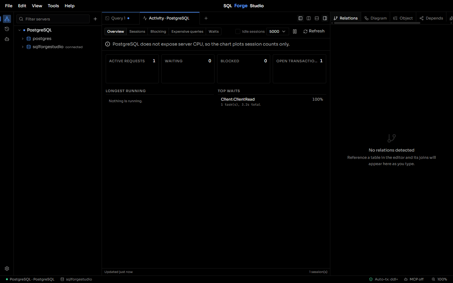The height and width of the screenshot is (283, 453).
Task: Click the Blocked card
Action: (x=243, y=69)
